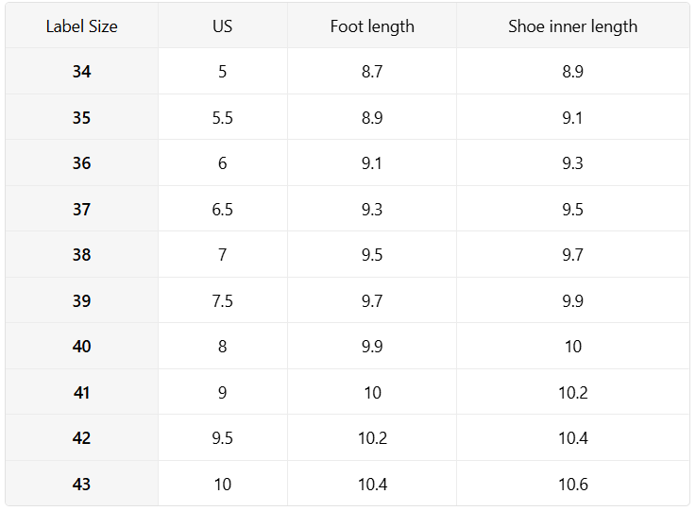Click label size 42 cell

82,438
